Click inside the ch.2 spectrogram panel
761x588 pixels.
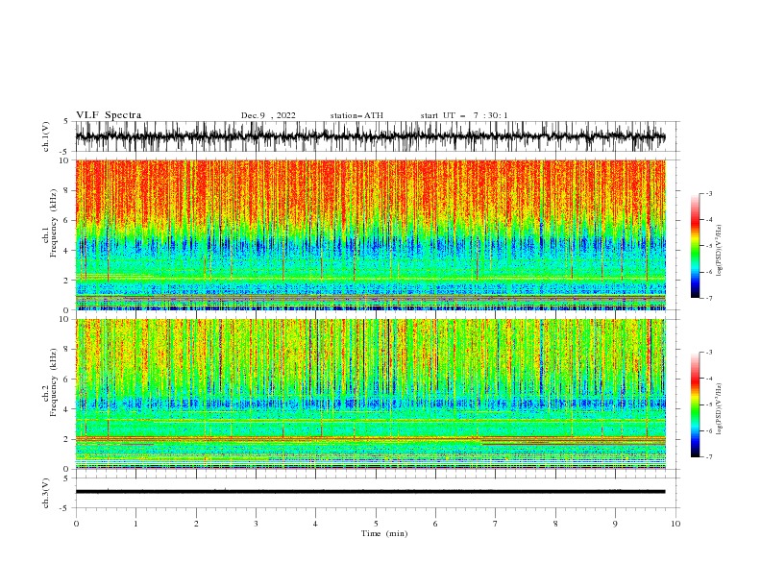[x=370, y=394]
